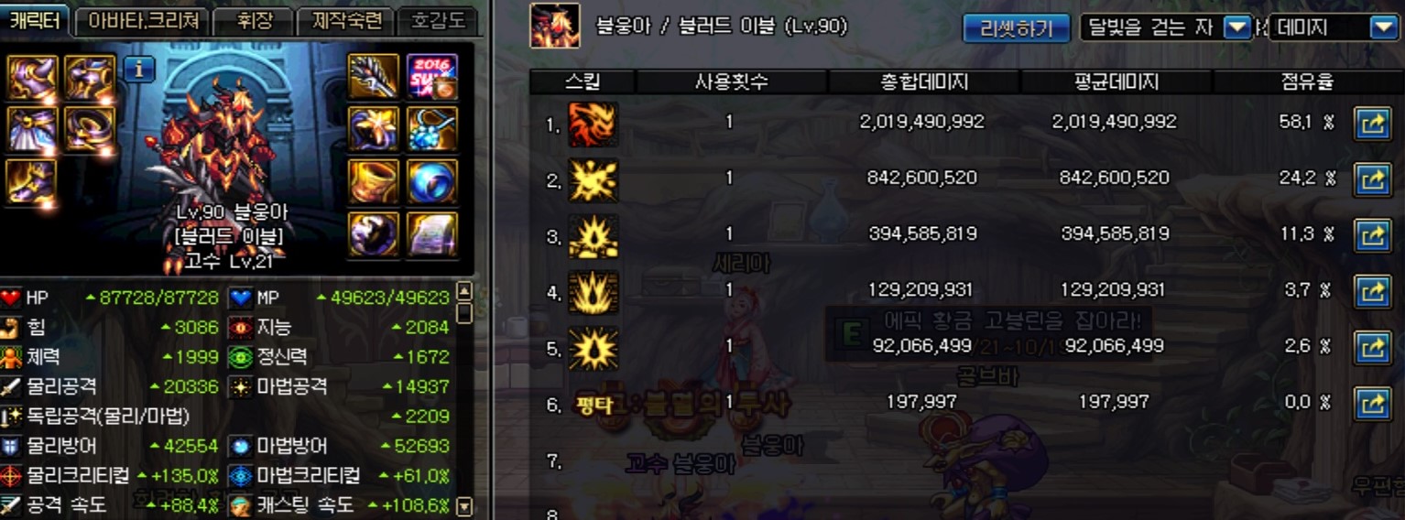Viewport: 1405px width, 520px height.
Task: Click share icon for 842,600,520 damage row
Action: tap(1372, 179)
